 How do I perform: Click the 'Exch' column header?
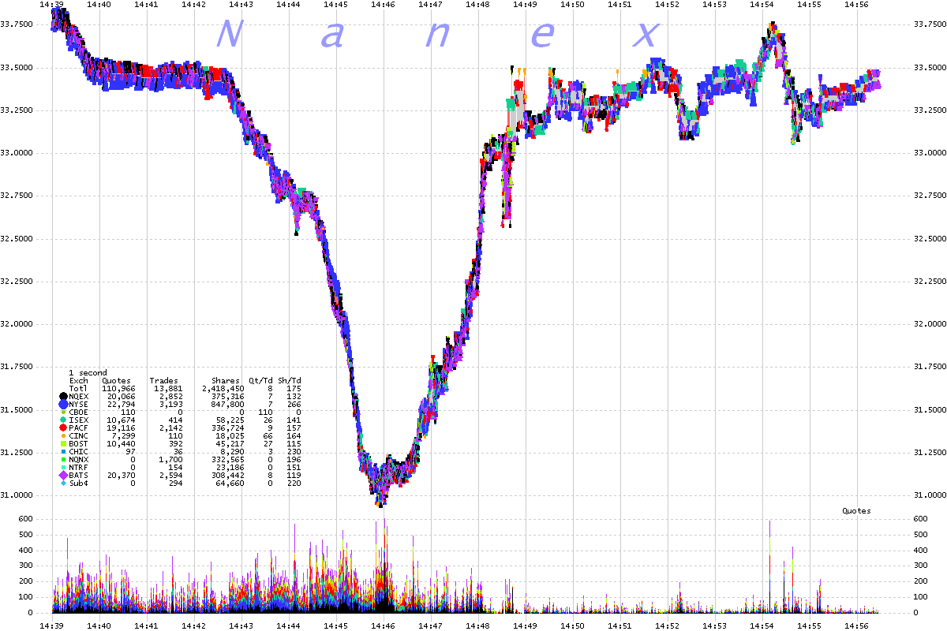[x=79, y=381]
